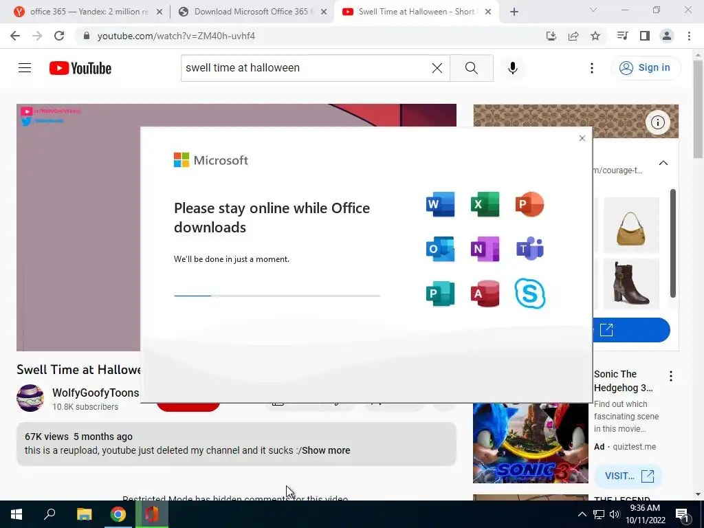
Task: Clear the YouTube search text
Action: coord(437,68)
